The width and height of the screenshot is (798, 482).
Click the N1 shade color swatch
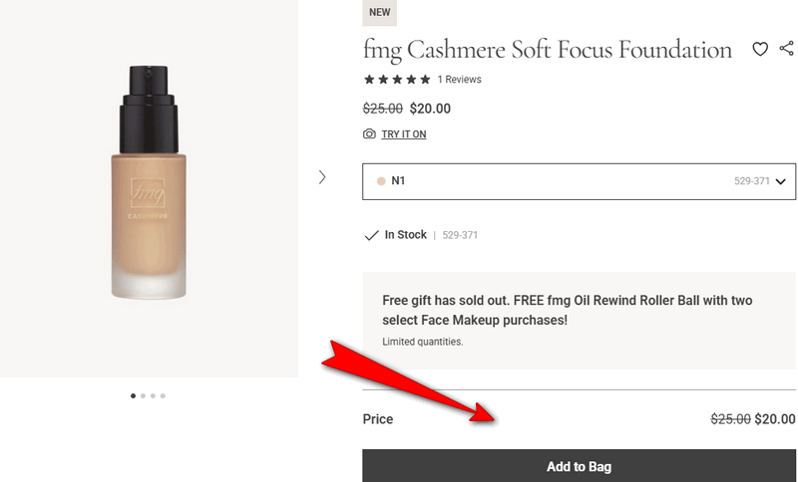(381, 182)
